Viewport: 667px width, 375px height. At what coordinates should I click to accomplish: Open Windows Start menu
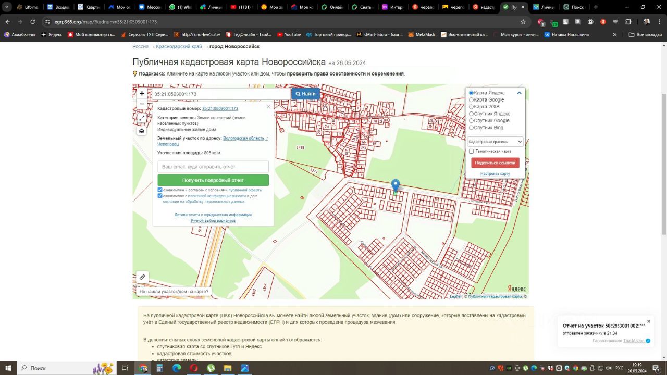(8, 368)
